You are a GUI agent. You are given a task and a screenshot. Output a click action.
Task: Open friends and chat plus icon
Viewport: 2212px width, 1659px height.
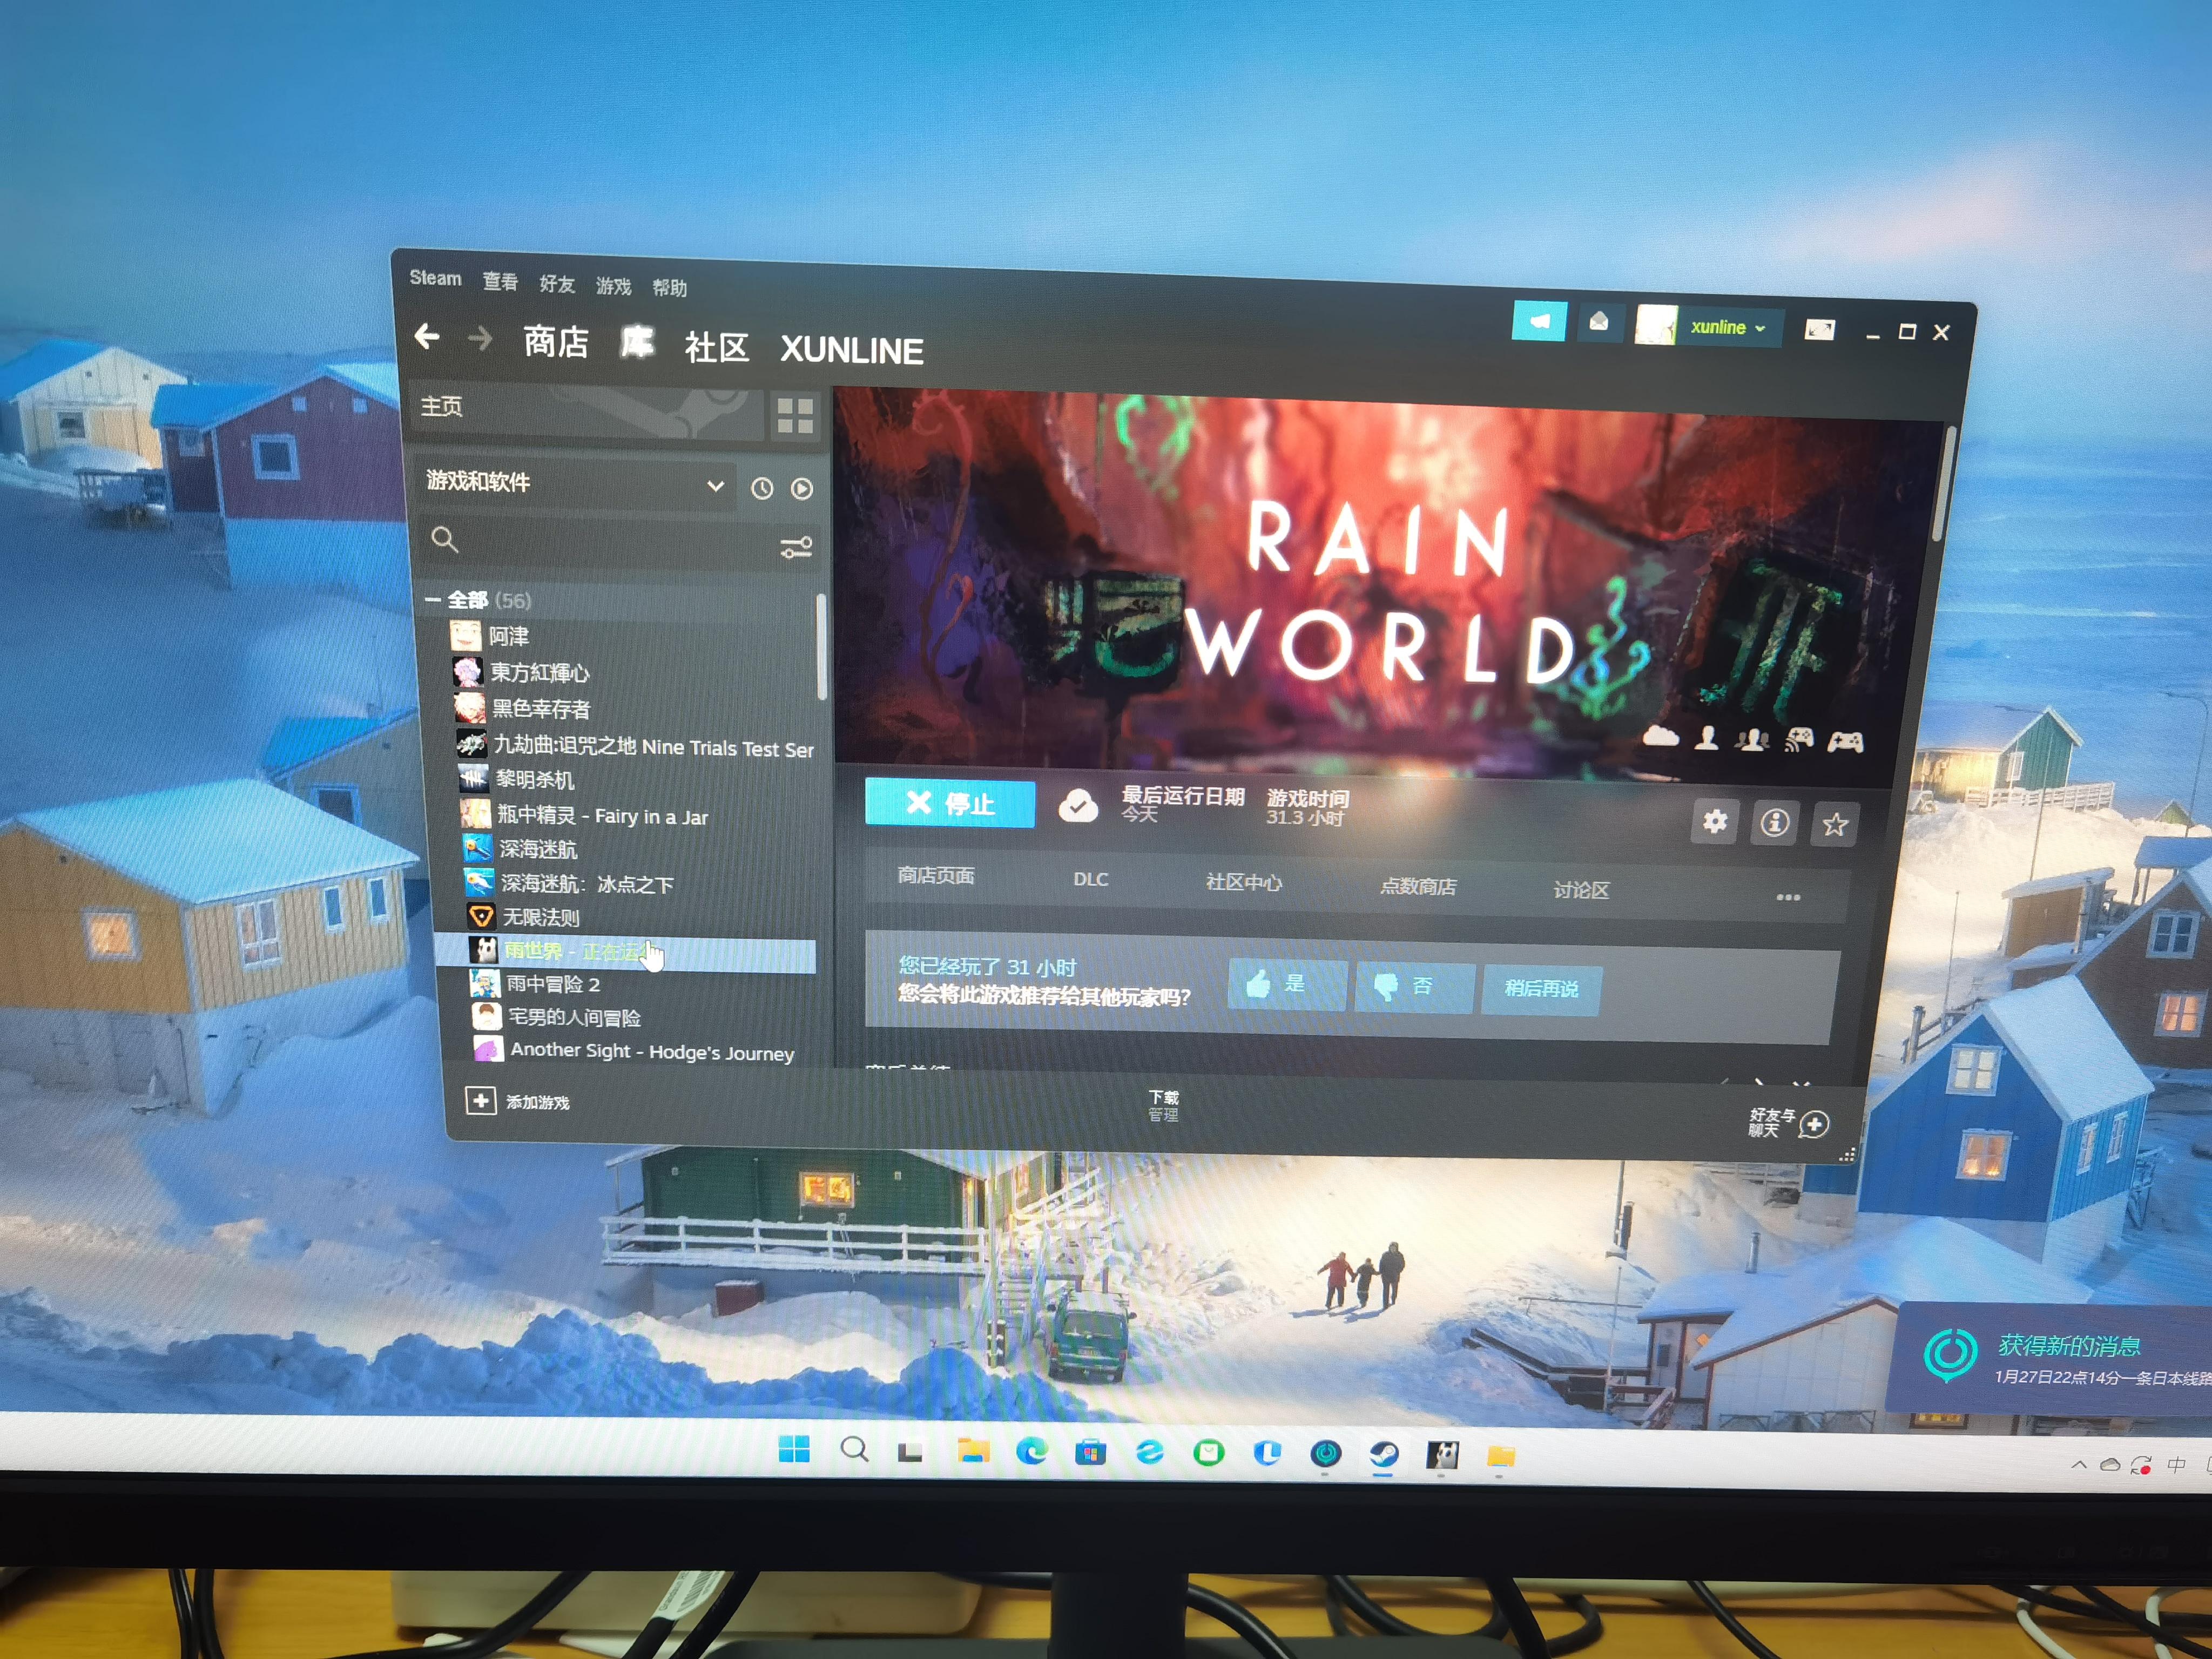(x=1814, y=1124)
